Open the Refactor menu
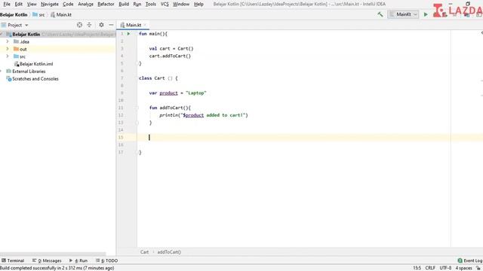The height and width of the screenshot is (271, 483). pos(106,5)
